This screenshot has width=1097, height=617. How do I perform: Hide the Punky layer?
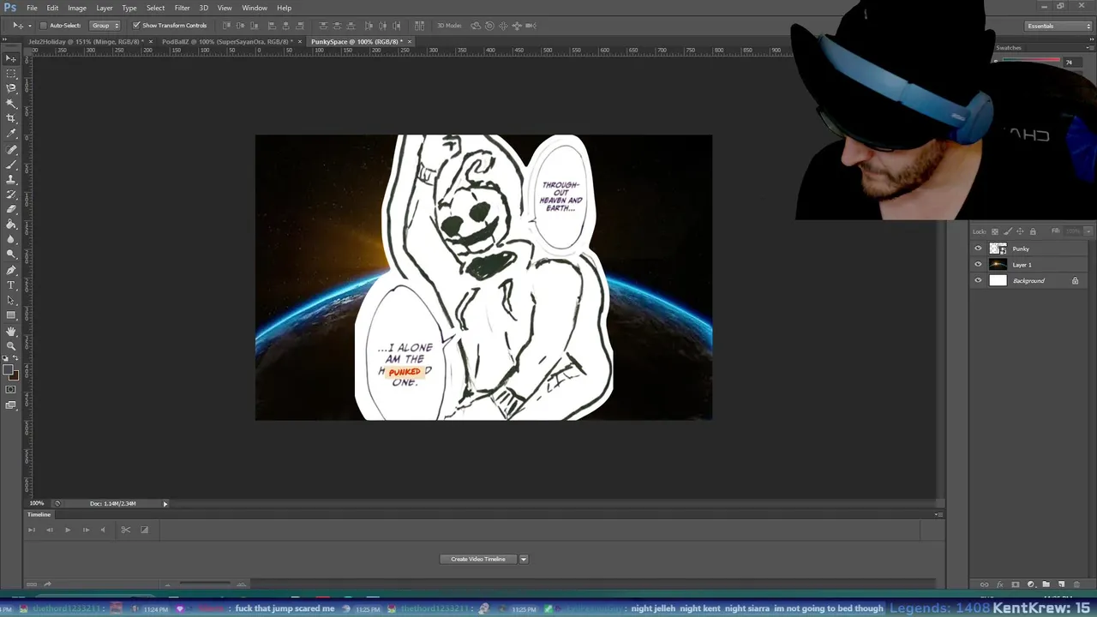[978, 249]
